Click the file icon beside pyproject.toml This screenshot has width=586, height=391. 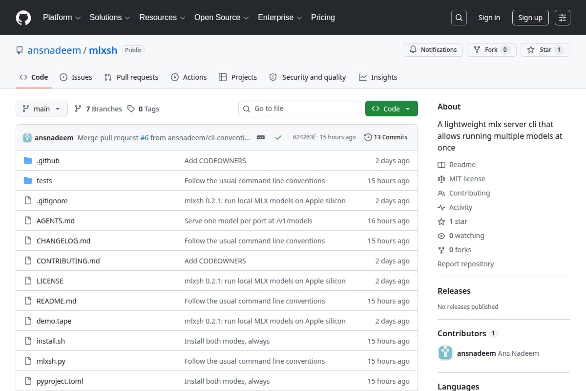tap(28, 381)
